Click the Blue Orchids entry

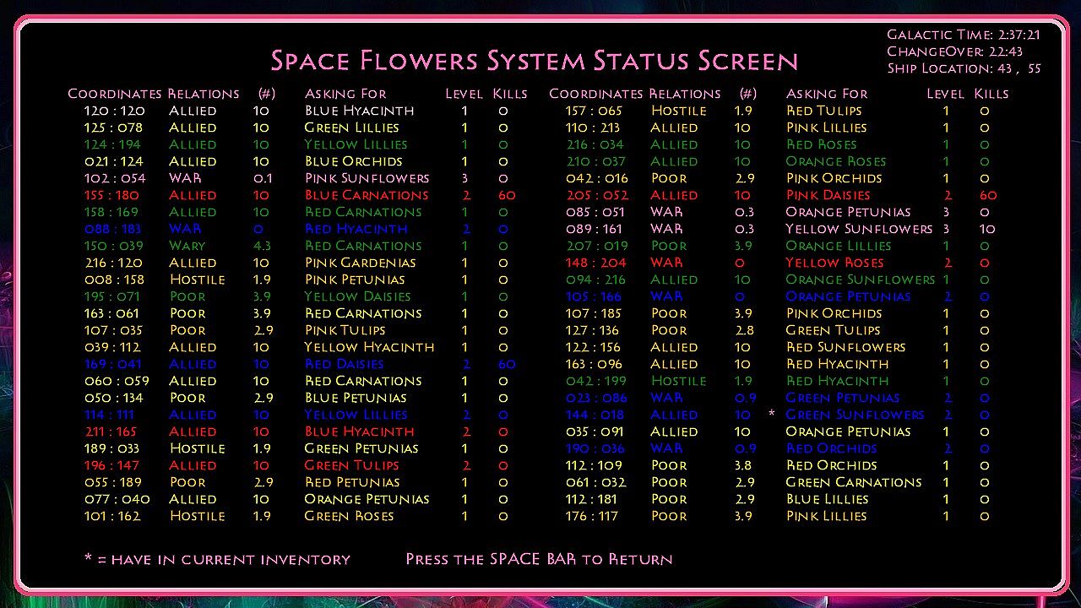353,161
